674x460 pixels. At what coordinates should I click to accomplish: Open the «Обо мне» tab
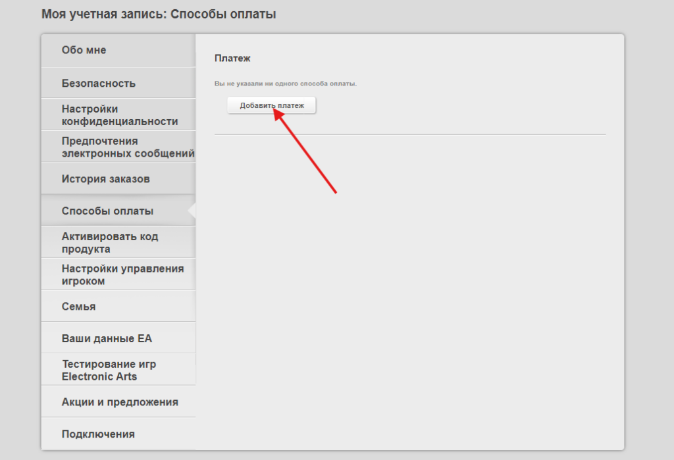(x=84, y=50)
